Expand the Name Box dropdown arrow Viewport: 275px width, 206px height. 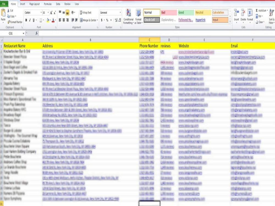click(23, 33)
